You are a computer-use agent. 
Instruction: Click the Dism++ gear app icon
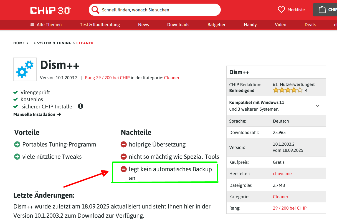[x=25, y=69]
